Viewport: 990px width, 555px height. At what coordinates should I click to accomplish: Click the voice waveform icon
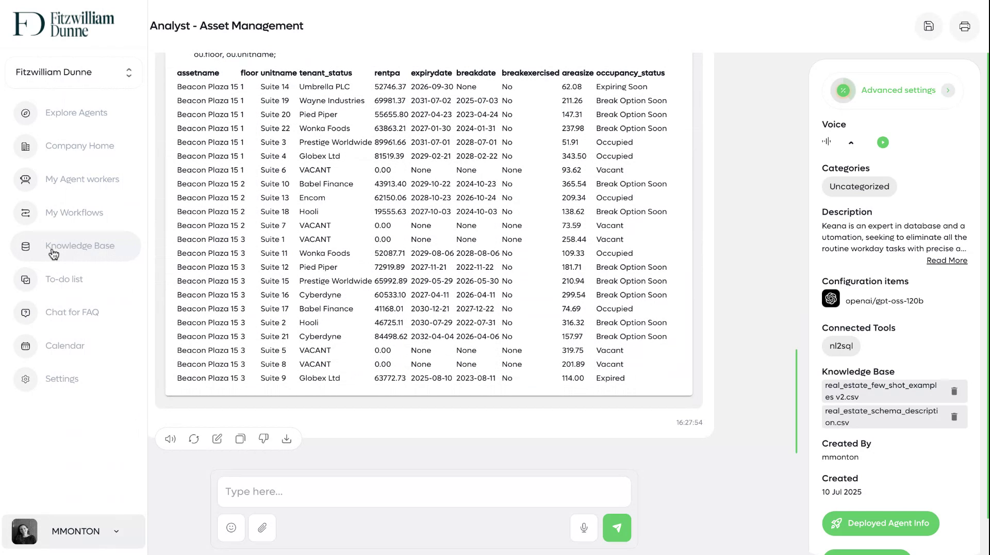[x=827, y=141]
